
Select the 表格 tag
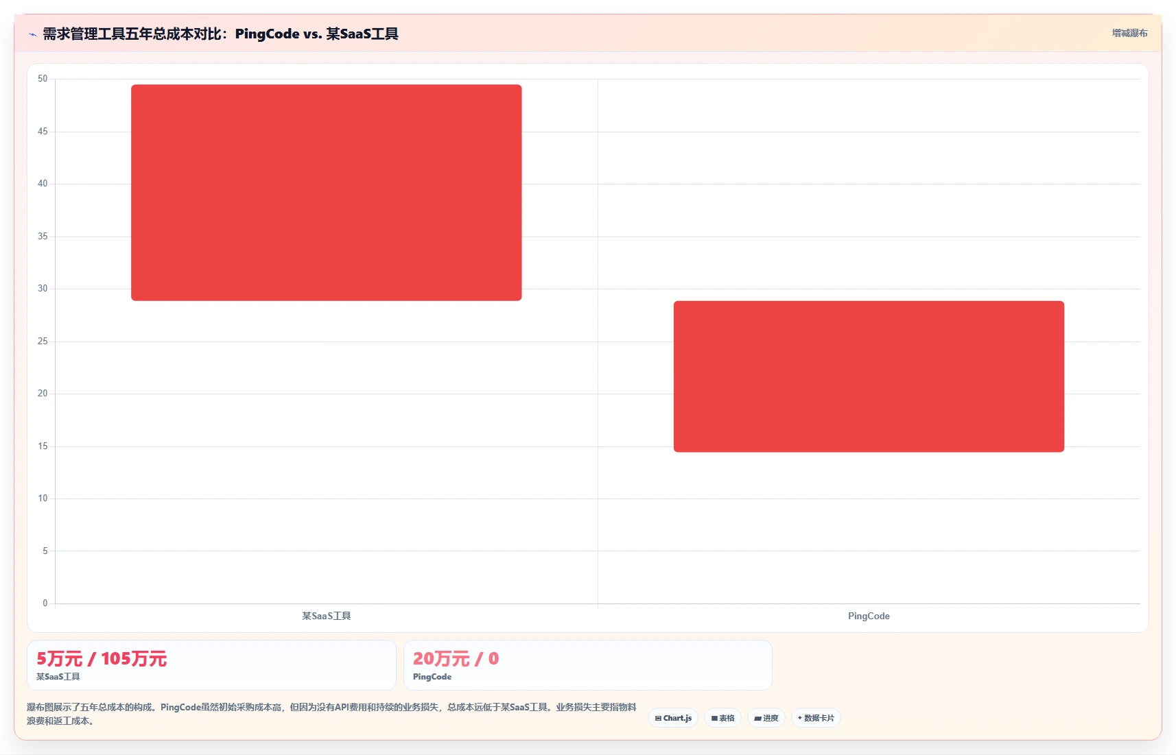tap(723, 718)
